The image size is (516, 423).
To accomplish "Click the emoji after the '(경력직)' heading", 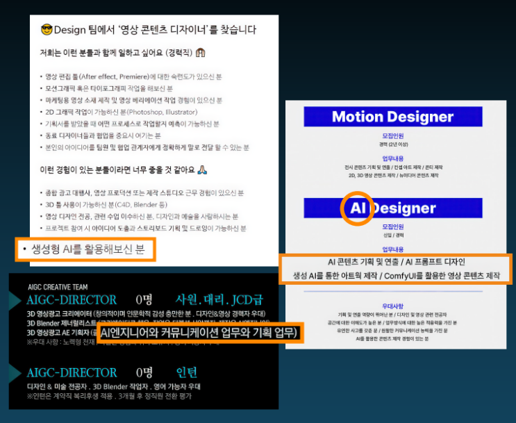I will coord(200,53).
